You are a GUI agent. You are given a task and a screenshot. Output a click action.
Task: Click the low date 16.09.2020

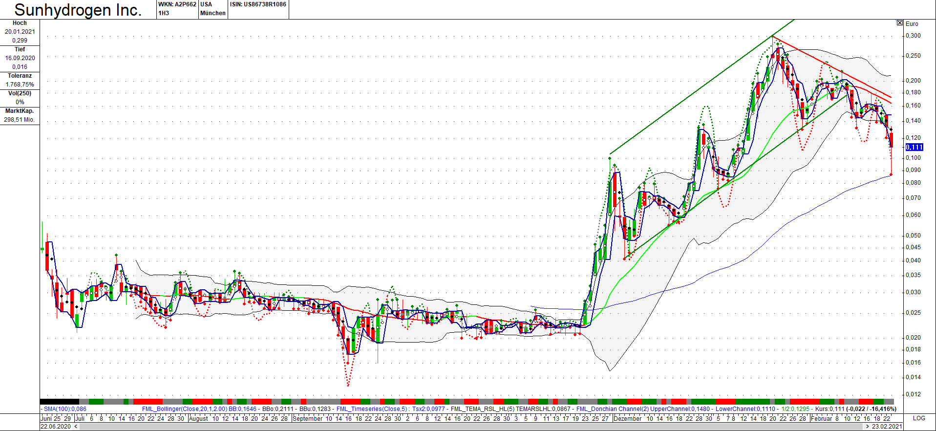click(x=20, y=58)
